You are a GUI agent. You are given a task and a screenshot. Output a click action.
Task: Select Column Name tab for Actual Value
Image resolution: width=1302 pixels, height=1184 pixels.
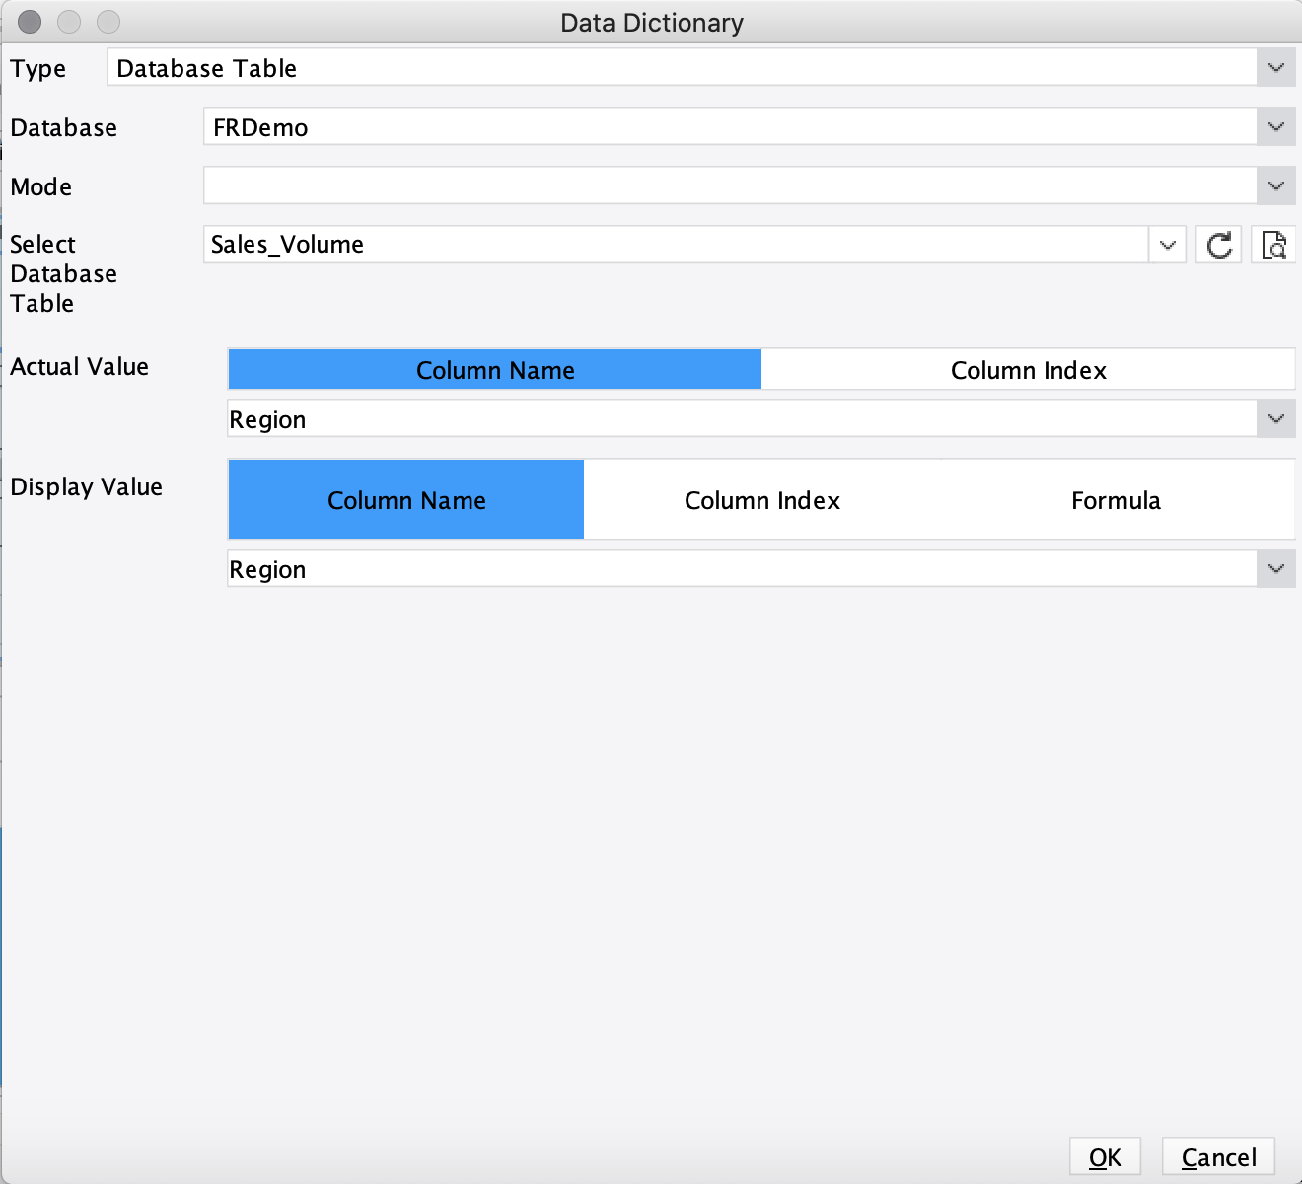[x=495, y=370]
